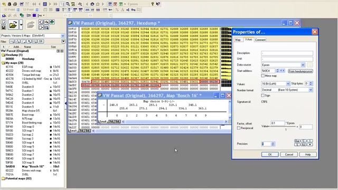Viewport: 338px width, 190px height.
Task: Expand the Potential maps (82) folder
Action: (x=3, y=178)
